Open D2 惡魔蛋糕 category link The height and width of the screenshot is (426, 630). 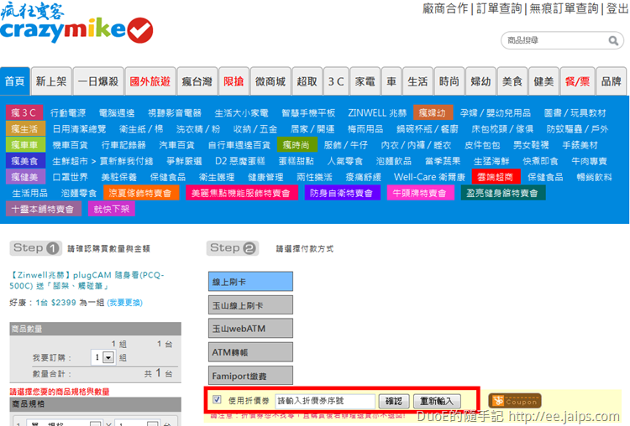click(x=240, y=161)
